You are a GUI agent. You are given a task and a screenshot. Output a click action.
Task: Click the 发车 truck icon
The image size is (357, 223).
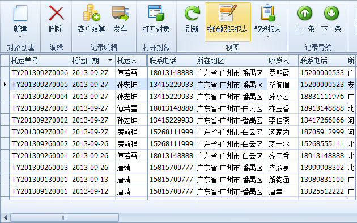pos(121,13)
